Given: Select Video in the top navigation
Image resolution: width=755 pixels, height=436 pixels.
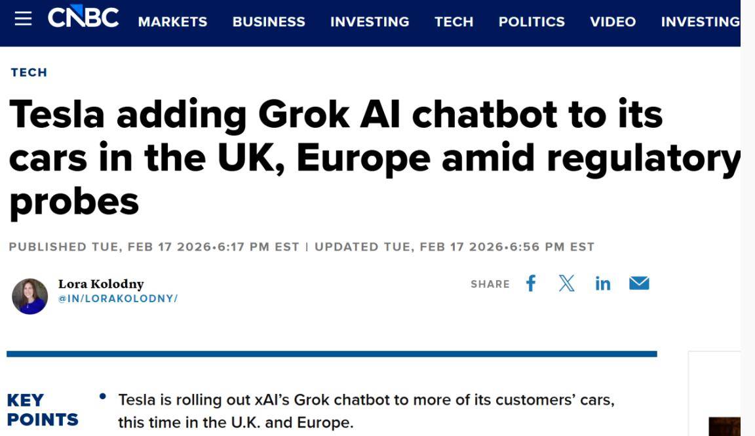Looking at the screenshot, I should pos(613,22).
